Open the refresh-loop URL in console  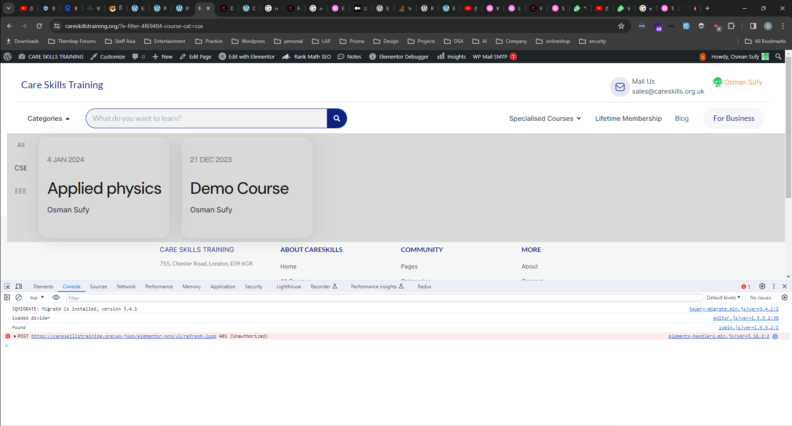124,336
